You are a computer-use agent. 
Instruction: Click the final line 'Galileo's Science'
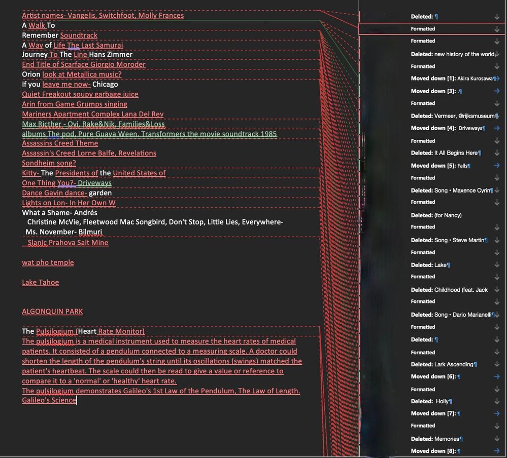(x=49, y=400)
